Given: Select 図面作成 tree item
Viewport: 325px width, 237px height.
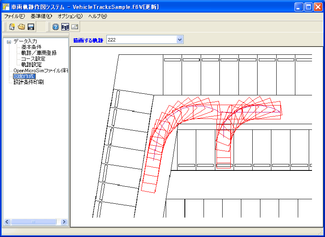Looking at the screenshot, I should pyautogui.click(x=24, y=76).
